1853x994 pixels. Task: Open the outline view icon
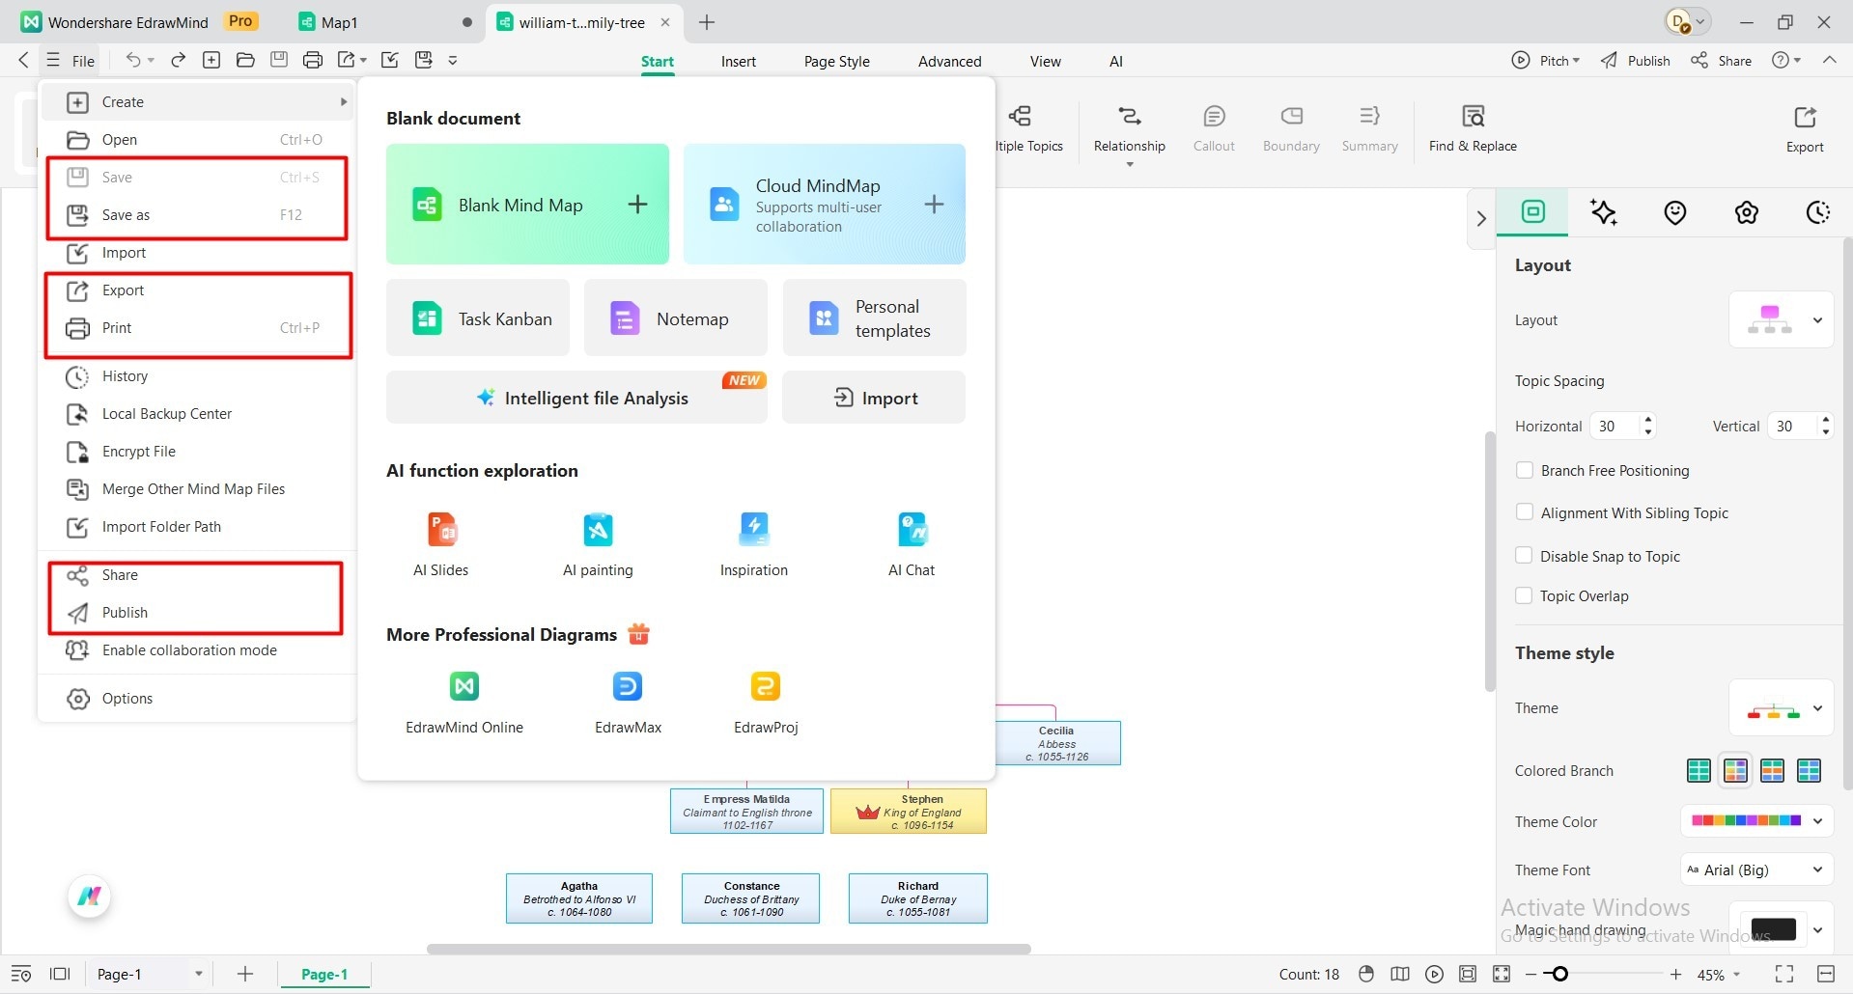(x=21, y=974)
